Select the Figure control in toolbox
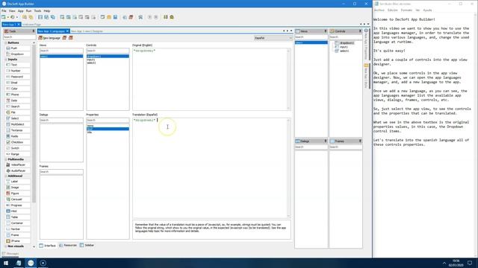478x268 pixels. coord(18,194)
